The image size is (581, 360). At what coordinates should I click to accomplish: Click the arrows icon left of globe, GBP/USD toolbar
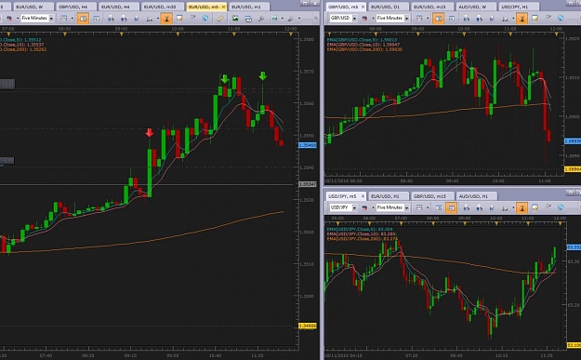548,19
